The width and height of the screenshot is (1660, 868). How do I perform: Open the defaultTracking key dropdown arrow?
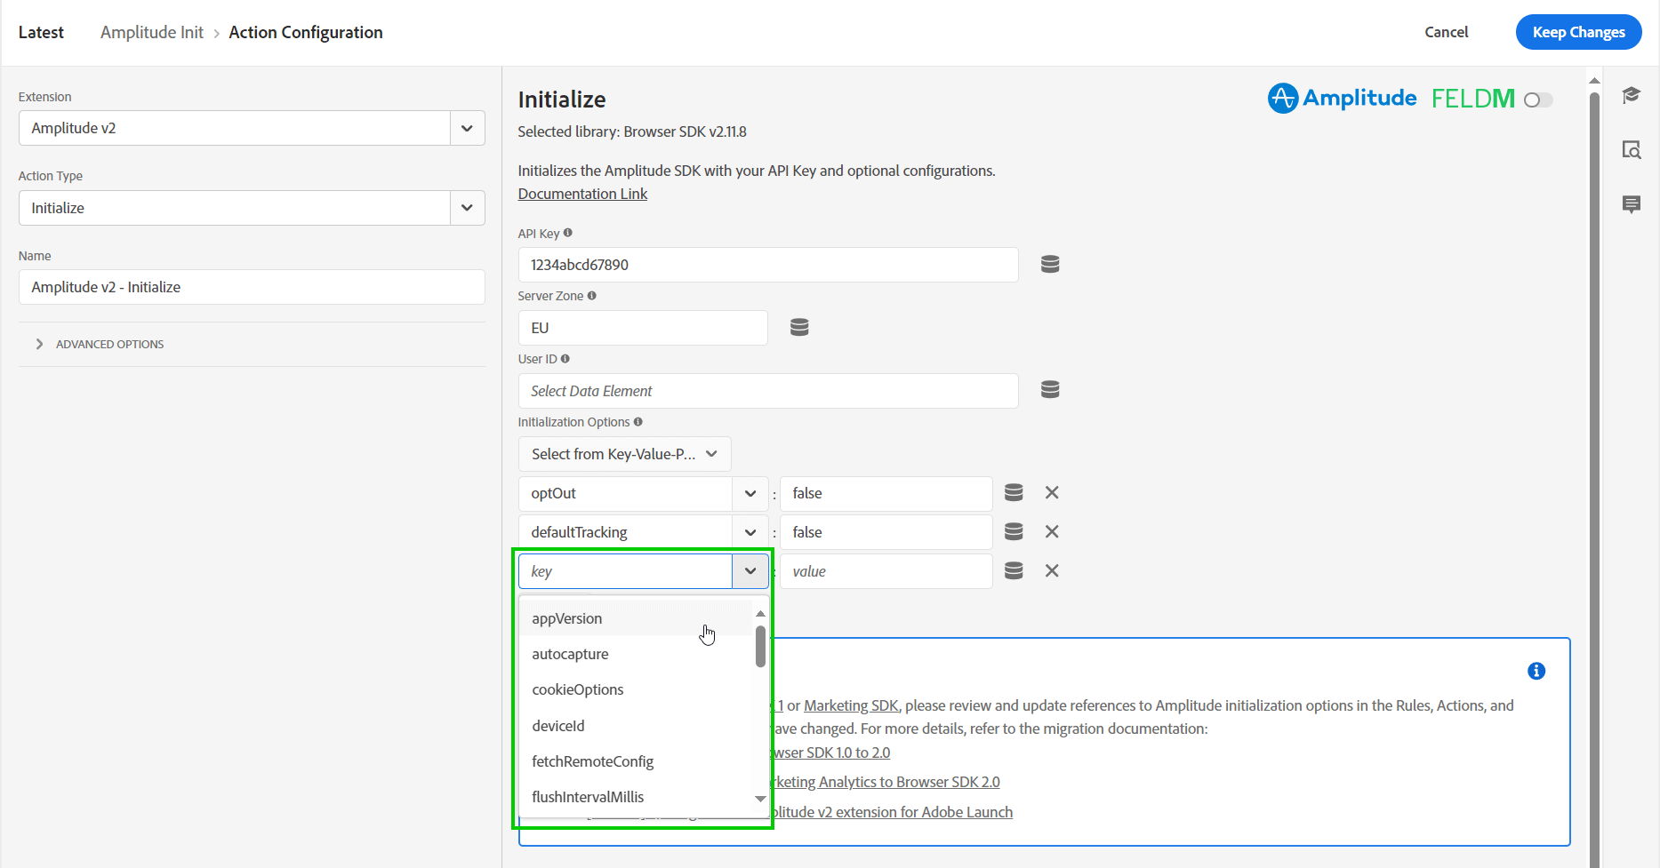(x=750, y=532)
